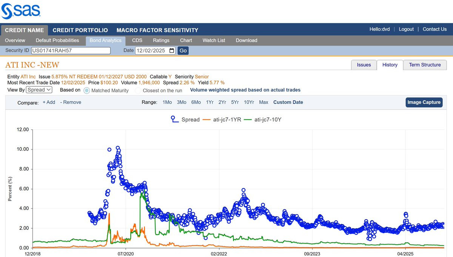Open the Ratings submenu

pos(161,40)
